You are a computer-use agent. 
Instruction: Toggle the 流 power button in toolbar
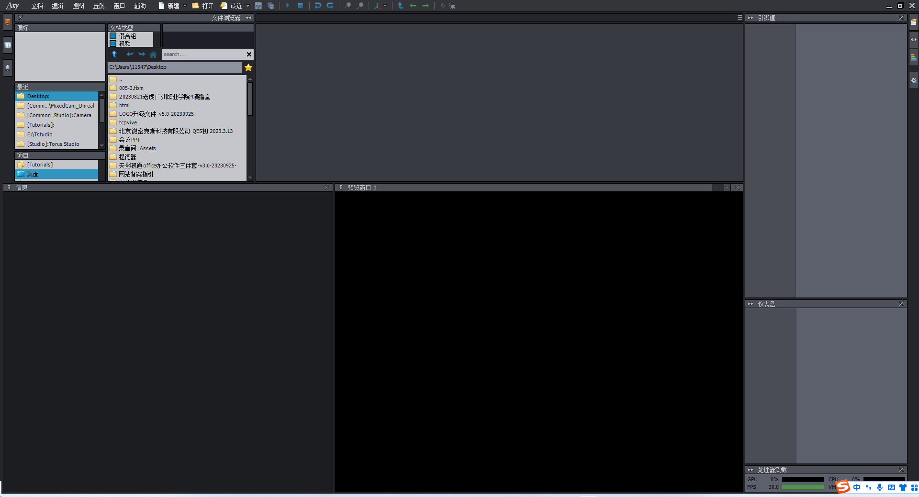click(443, 6)
